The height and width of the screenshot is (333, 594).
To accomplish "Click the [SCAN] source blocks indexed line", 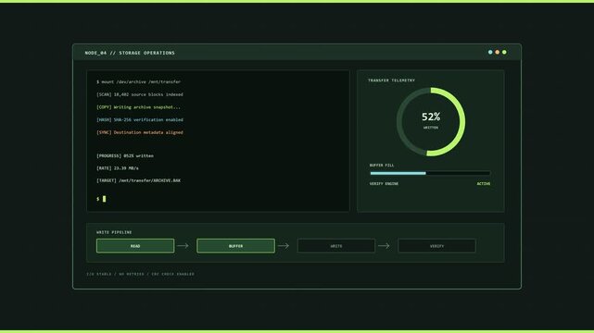I will coord(140,94).
